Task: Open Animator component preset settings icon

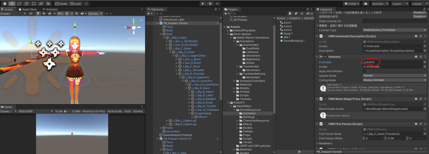Action: click(421, 57)
